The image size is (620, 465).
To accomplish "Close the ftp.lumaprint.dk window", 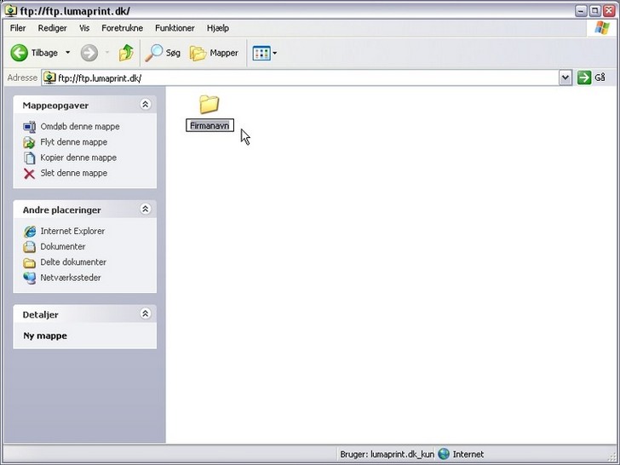I will click(609, 11).
